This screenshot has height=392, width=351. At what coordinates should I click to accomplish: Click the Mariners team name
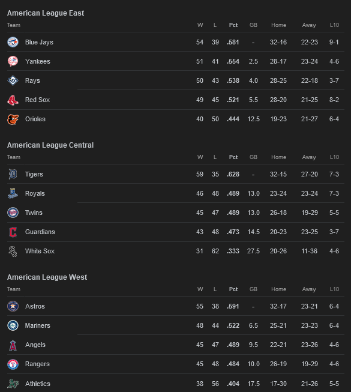37,325
